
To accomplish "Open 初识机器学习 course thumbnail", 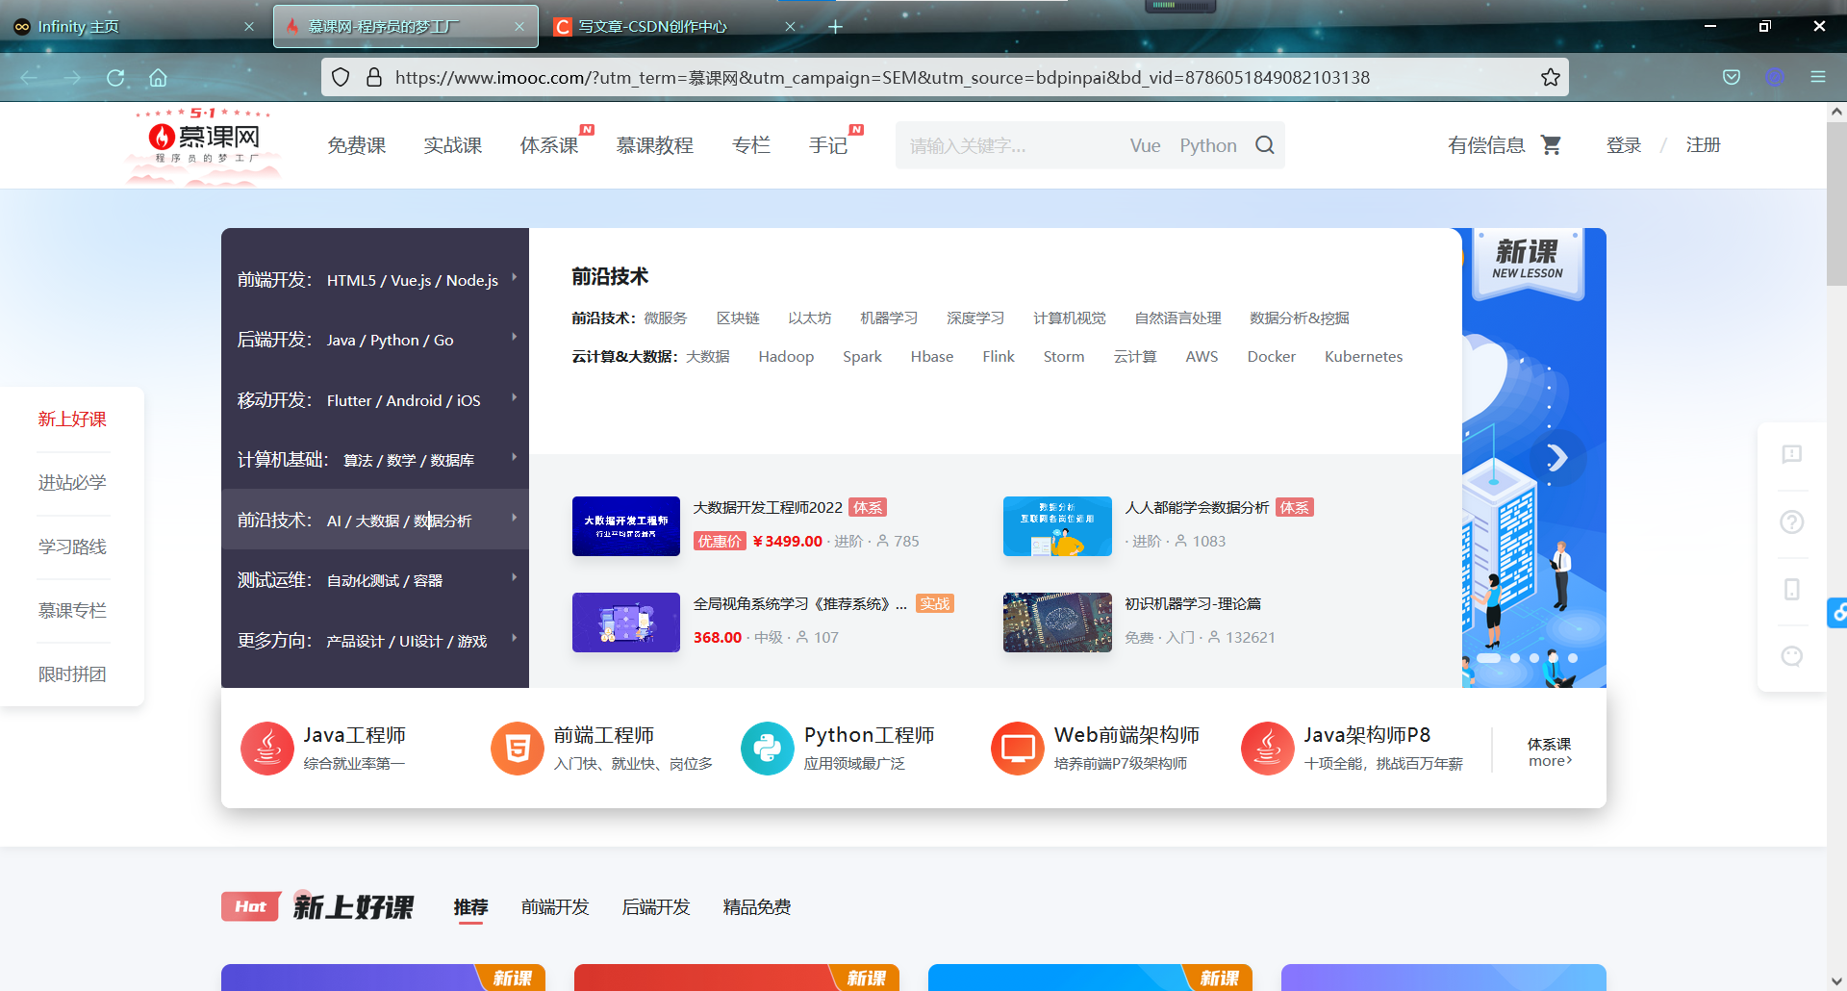I will coord(1057,623).
